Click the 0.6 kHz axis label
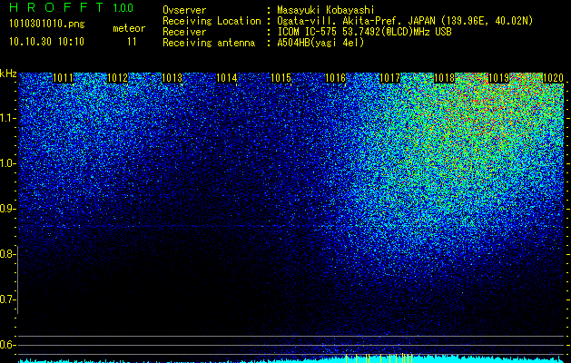This screenshot has height=363, width=571. coord(7,345)
